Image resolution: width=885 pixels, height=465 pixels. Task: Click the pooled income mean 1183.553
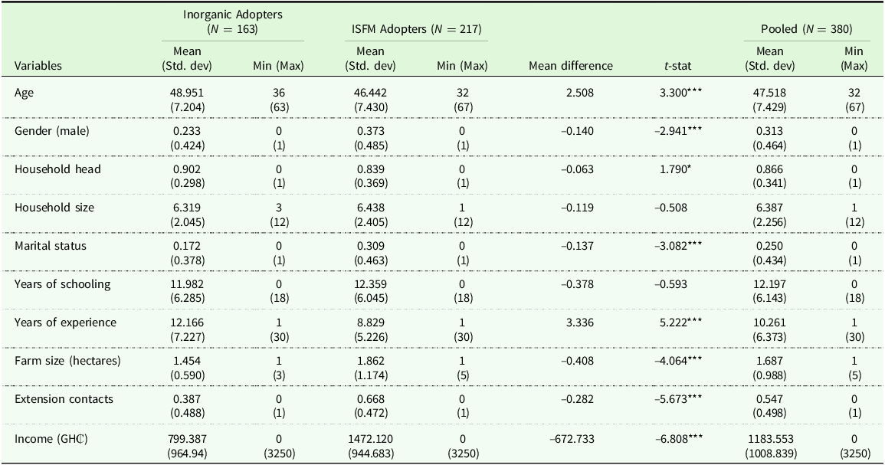click(x=770, y=437)
